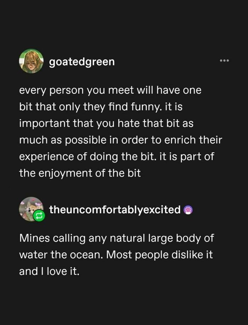Click goatedgreen's profile thumbnail image
This screenshot has height=325, width=248.
point(31,62)
